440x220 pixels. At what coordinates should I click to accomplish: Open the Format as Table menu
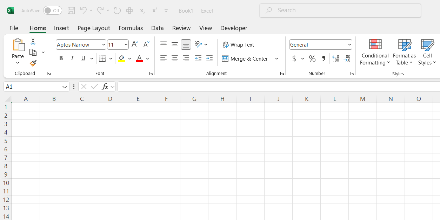[x=404, y=52]
